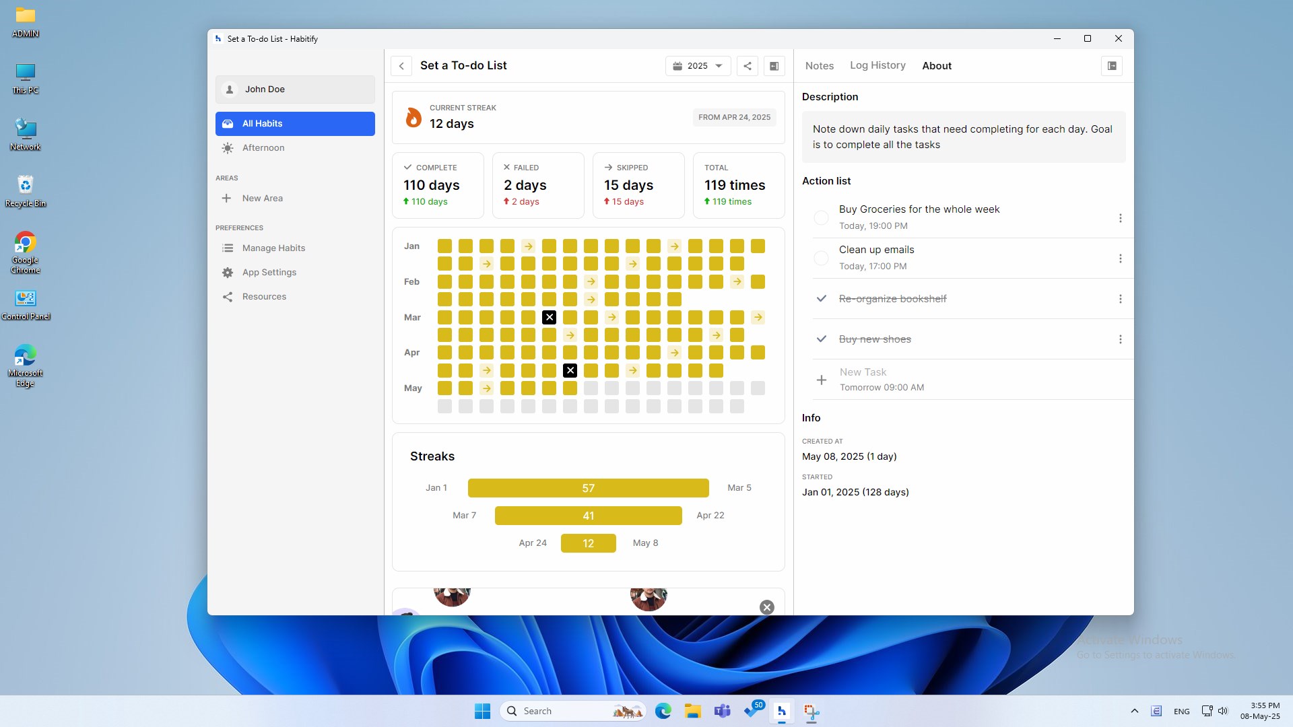Uncheck Re-organize bookshelf task
This screenshot has width=1293, height=727.
[x=821, y=299]
